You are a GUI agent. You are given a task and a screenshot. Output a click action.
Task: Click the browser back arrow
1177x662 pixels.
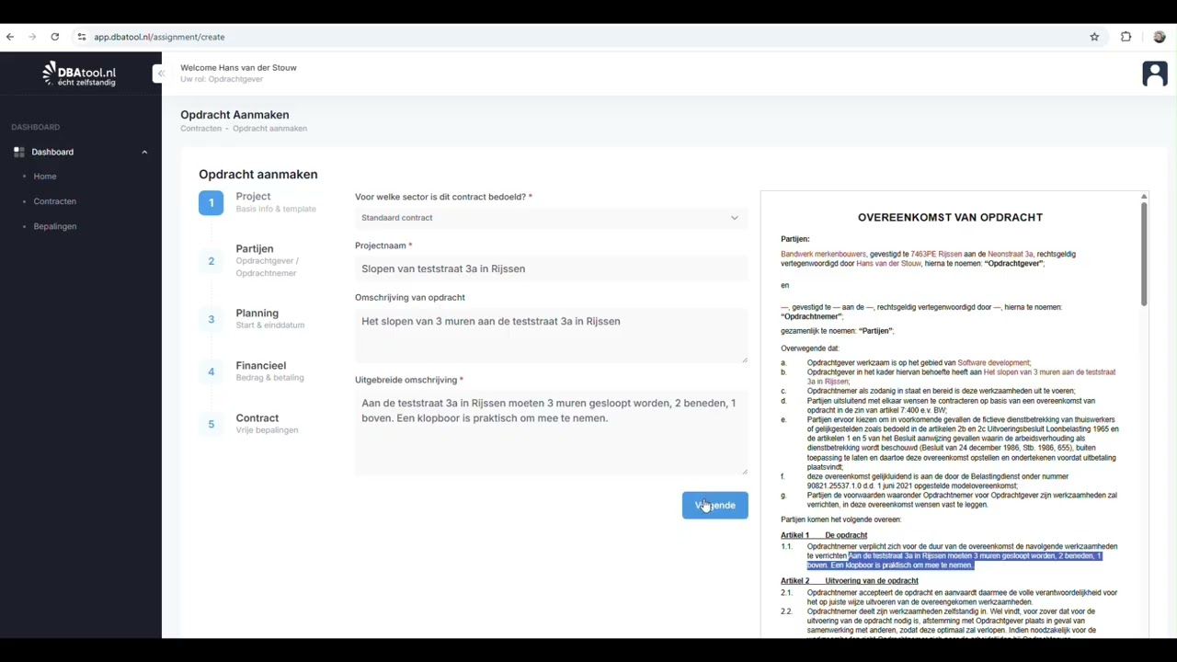coord(10,37)
